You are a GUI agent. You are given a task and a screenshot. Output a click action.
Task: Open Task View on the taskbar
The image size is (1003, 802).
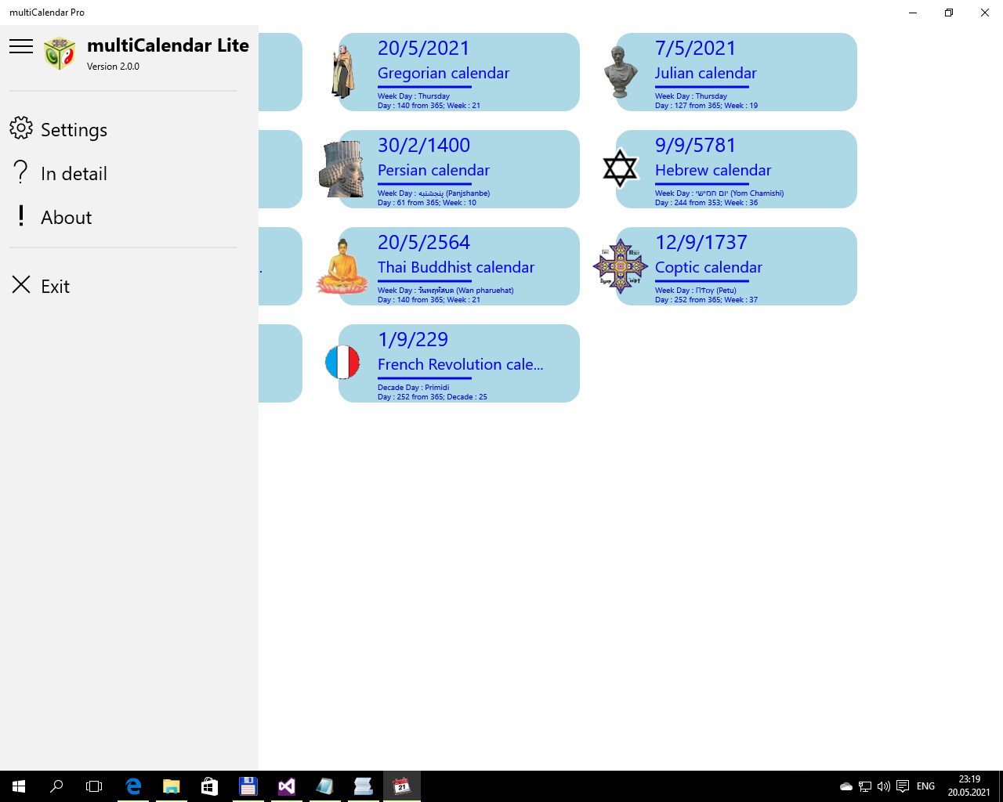click(x=94, y=786)
